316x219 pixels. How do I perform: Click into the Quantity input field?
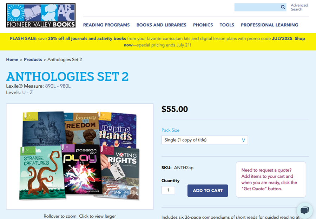(168, 190)
